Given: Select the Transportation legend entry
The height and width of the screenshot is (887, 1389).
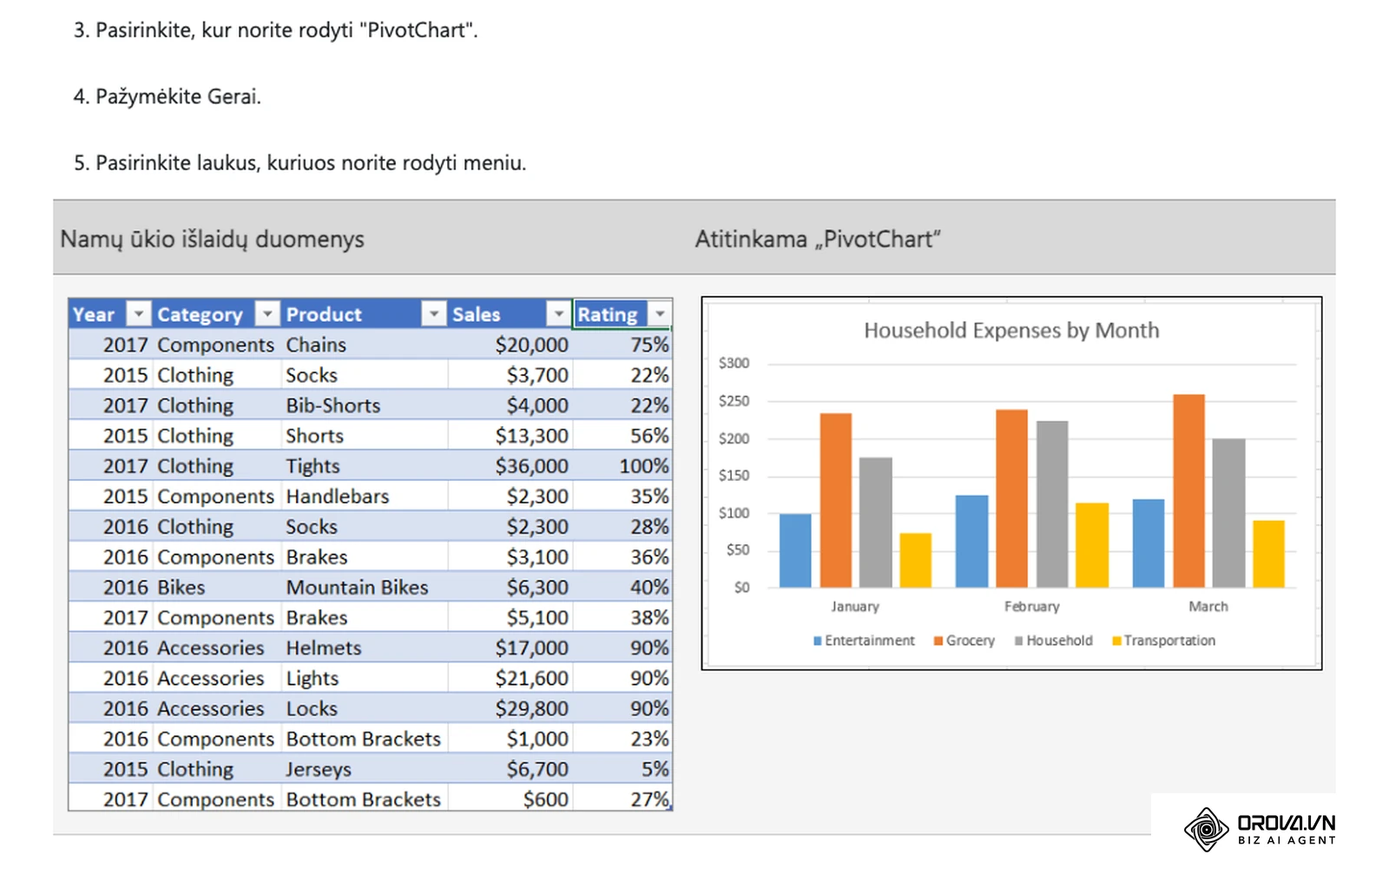Looking at the screenshot, I should click(x=1164, y=641).
